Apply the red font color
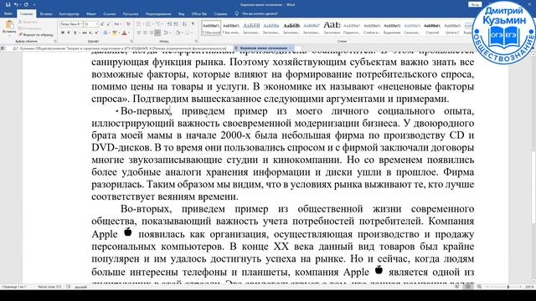536x301 pixels. click(x=124, y=33)
